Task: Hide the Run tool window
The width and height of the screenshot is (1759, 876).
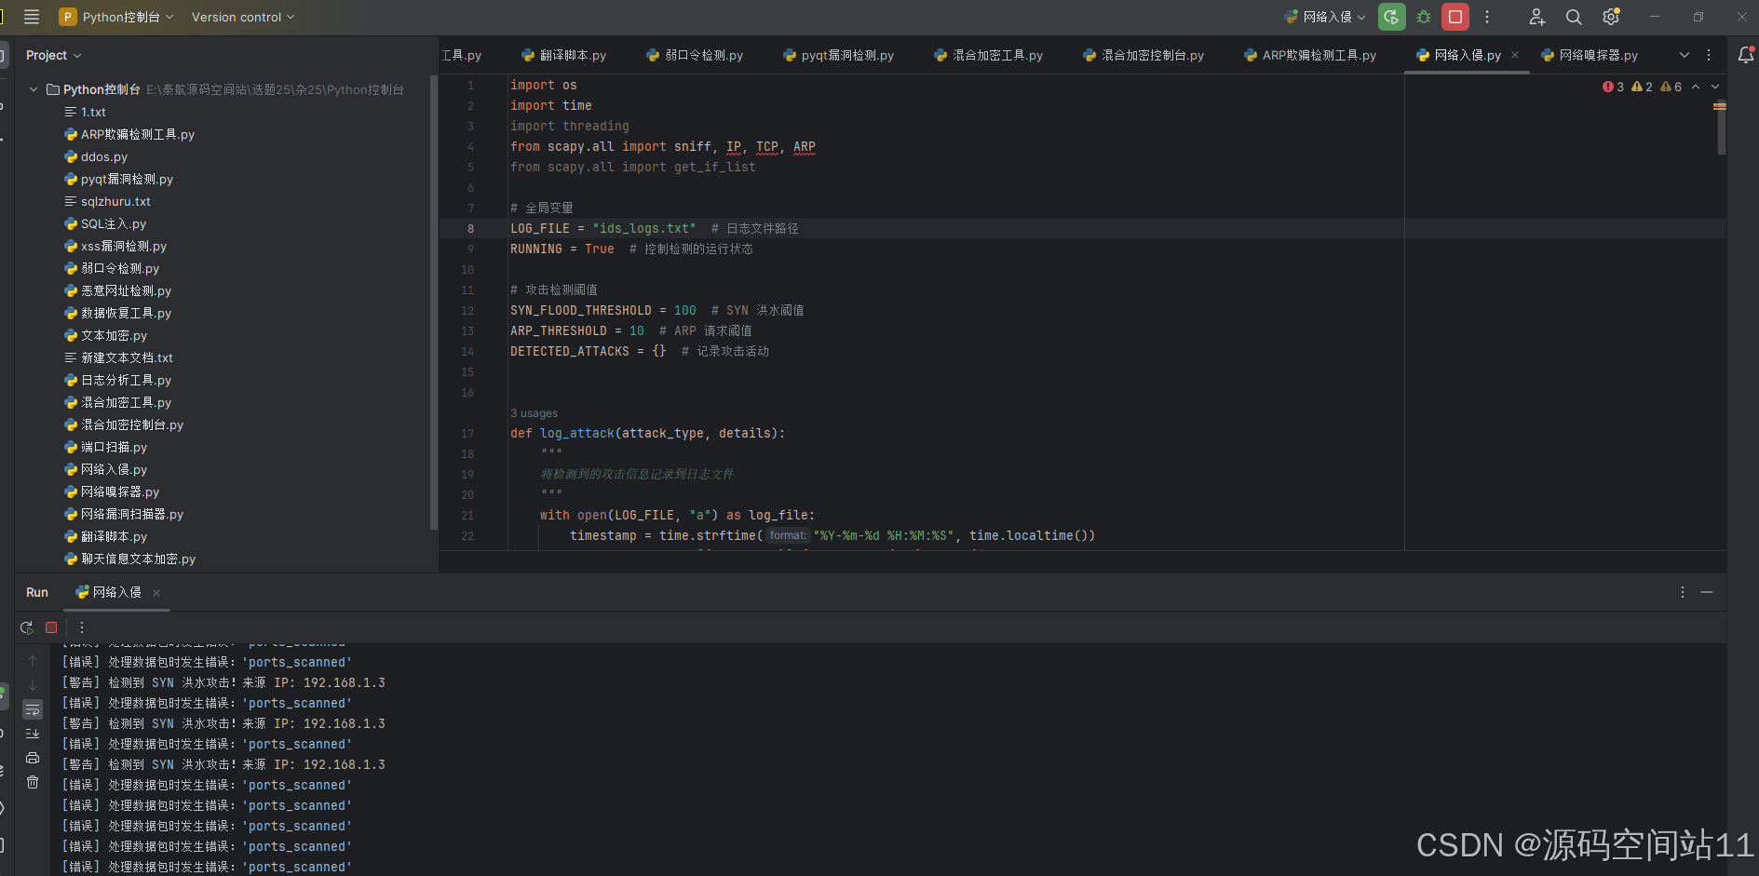Action: click(1708, 592)
